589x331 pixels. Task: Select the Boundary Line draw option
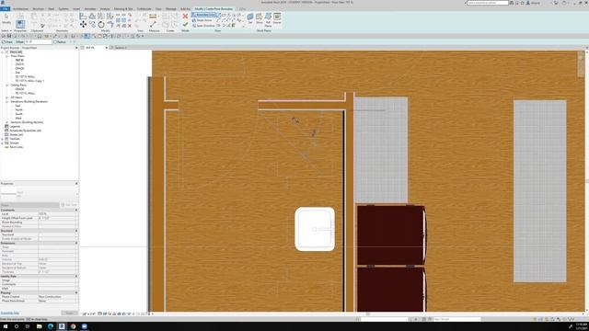[x=204, y=15]
